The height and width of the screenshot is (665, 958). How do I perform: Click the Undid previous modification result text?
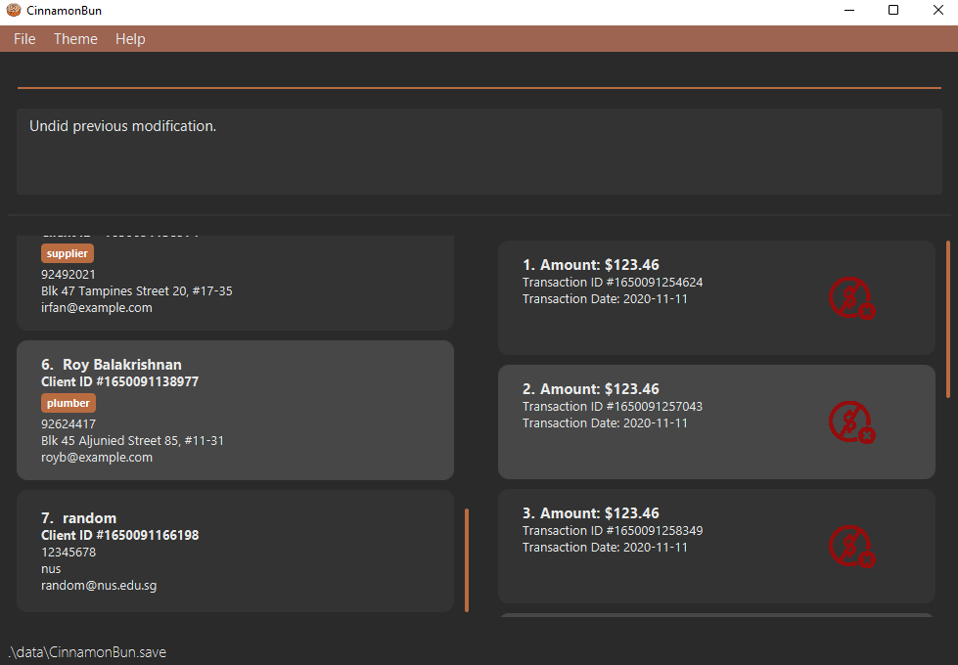pos(122,126)
